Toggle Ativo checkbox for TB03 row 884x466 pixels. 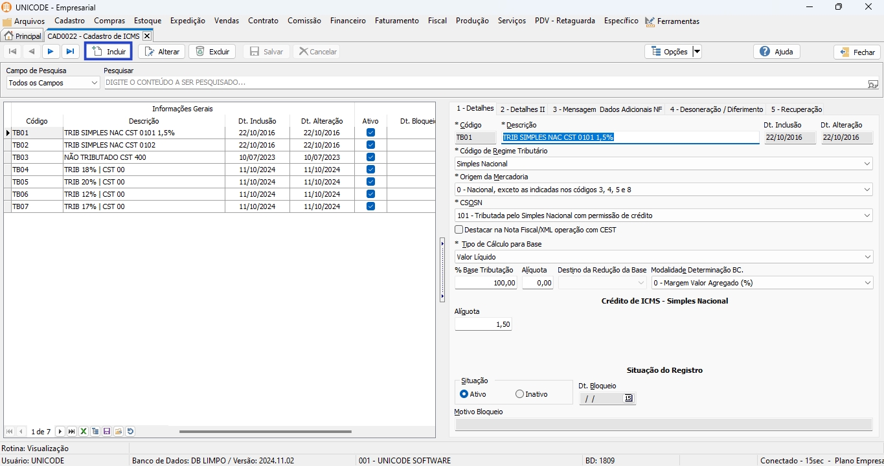point(370,157)
